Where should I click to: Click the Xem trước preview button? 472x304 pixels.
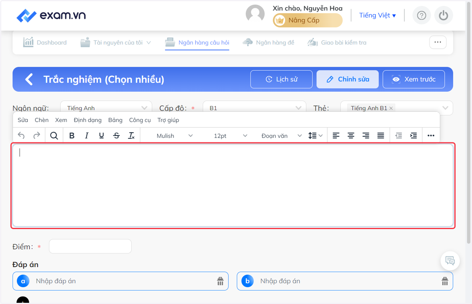[x=413, y=79]
